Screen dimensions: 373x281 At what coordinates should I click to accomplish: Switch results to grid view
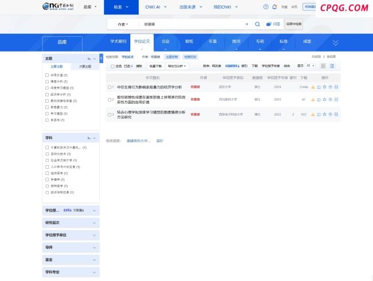pos(323,66)
